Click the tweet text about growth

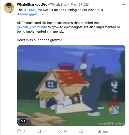click(x=39, y=40)
